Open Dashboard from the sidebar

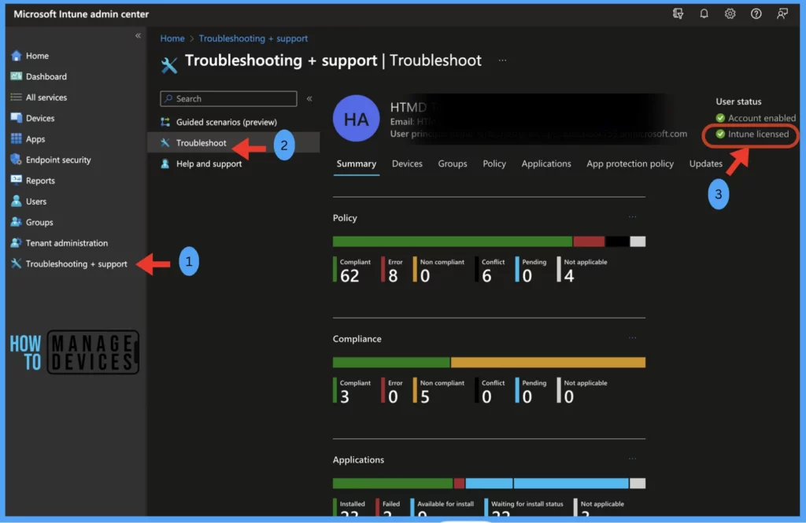coord(46,76)
